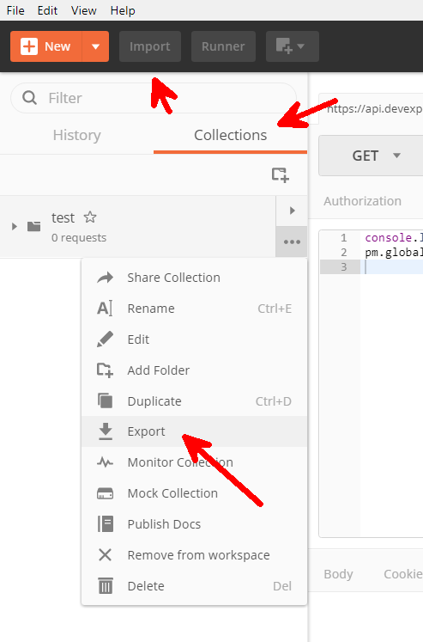Focus the Filter search field
Screen dimensions: 423x642
click(x=154, y=98)
